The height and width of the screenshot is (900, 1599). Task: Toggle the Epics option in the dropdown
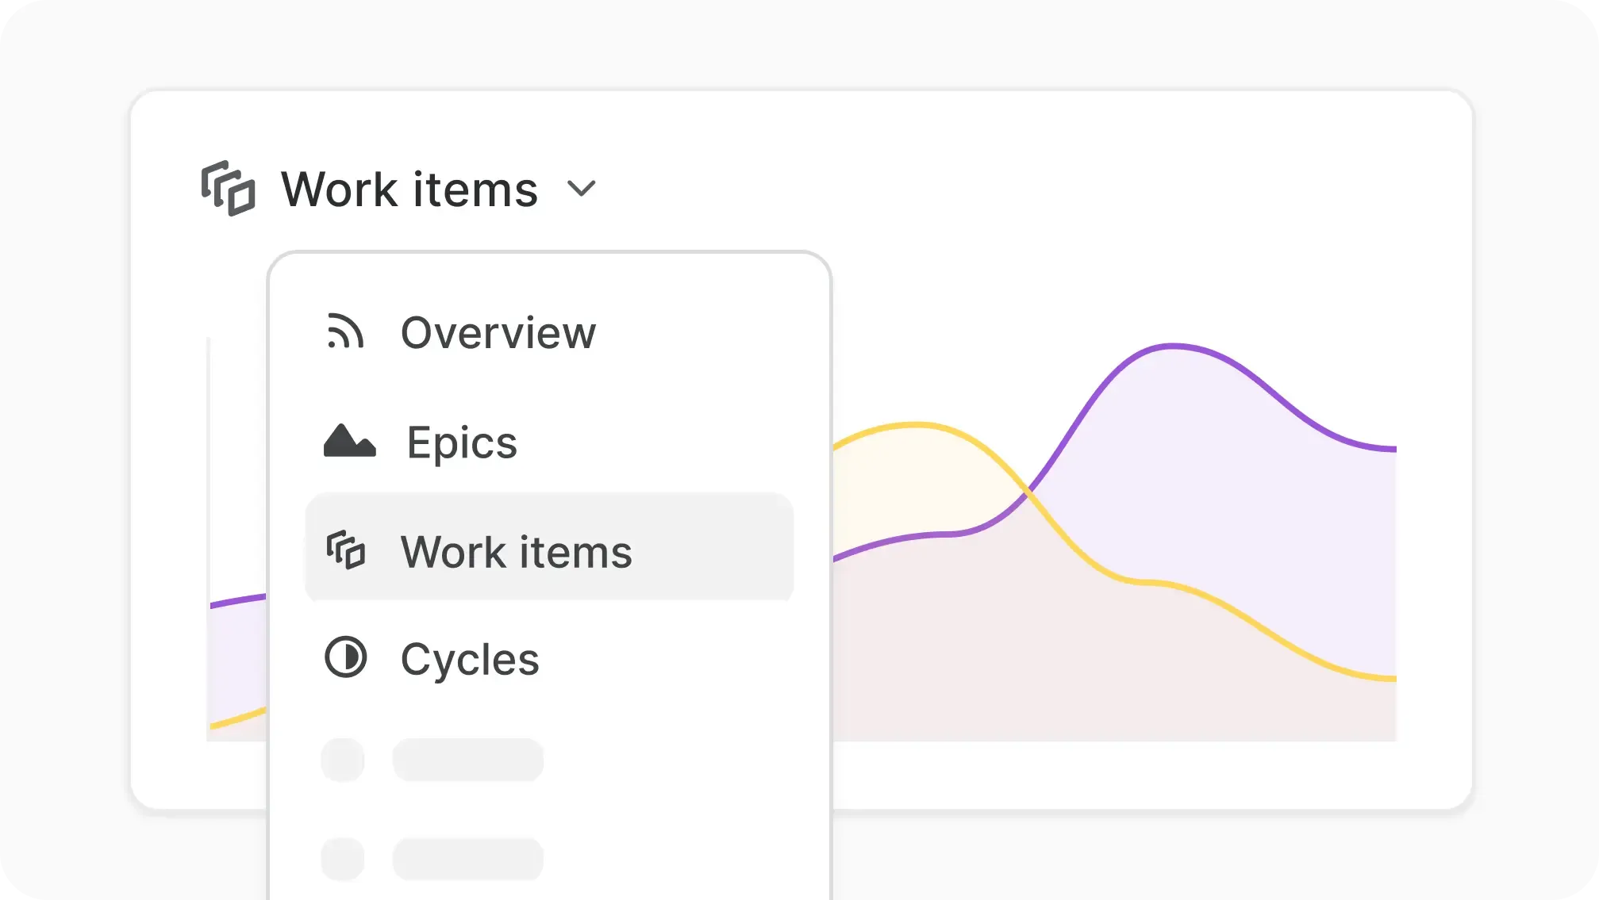click(460, 442)
